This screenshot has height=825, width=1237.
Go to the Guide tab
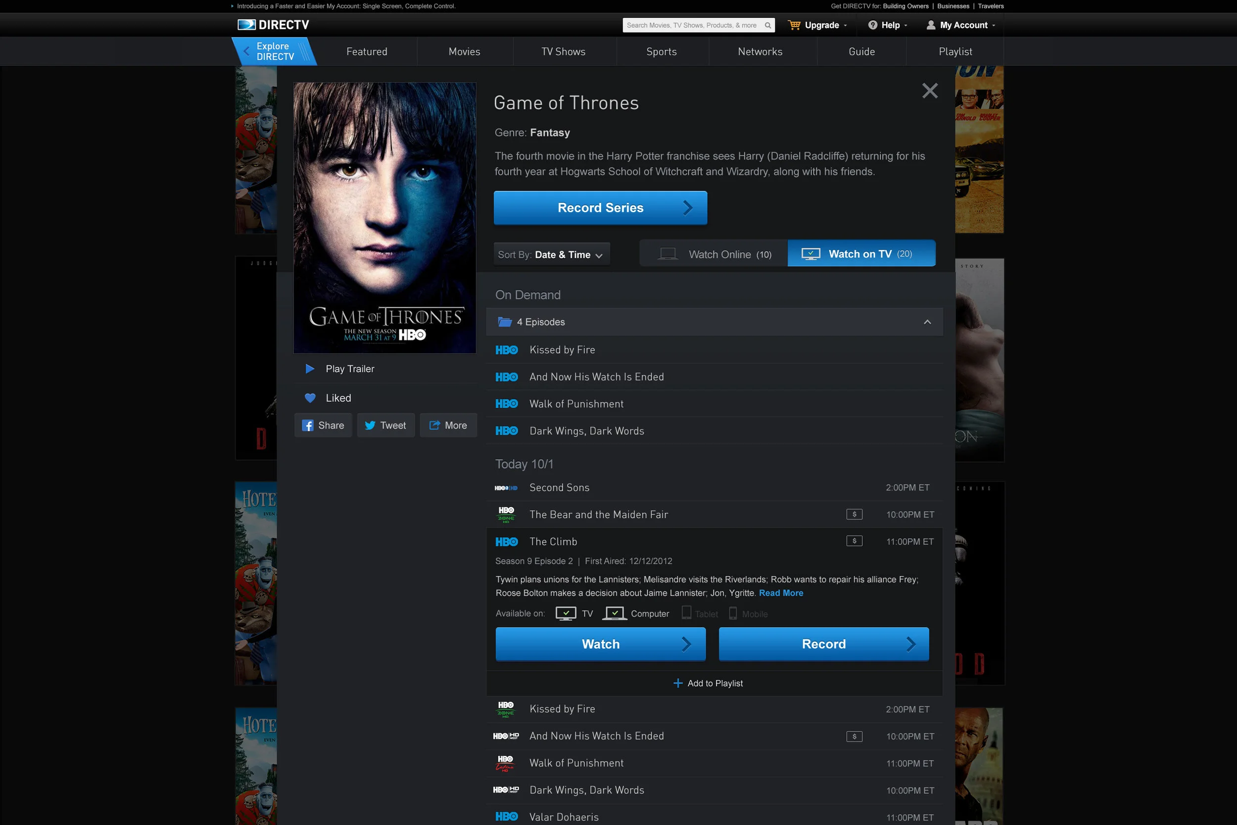tap(861, 51)
